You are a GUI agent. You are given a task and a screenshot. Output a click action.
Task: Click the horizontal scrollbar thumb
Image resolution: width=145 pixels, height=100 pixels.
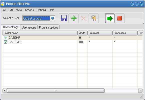pos(55,90)
